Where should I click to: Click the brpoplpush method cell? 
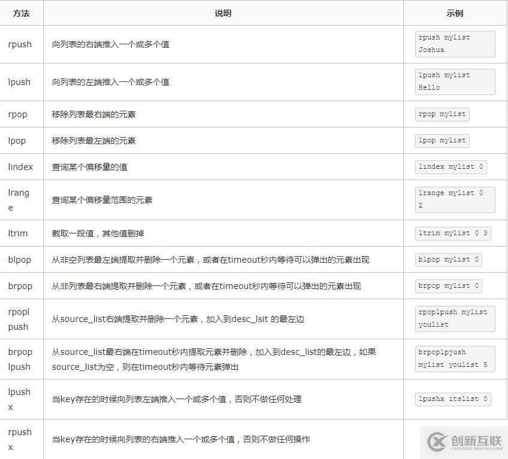click(x=20, y=359)
